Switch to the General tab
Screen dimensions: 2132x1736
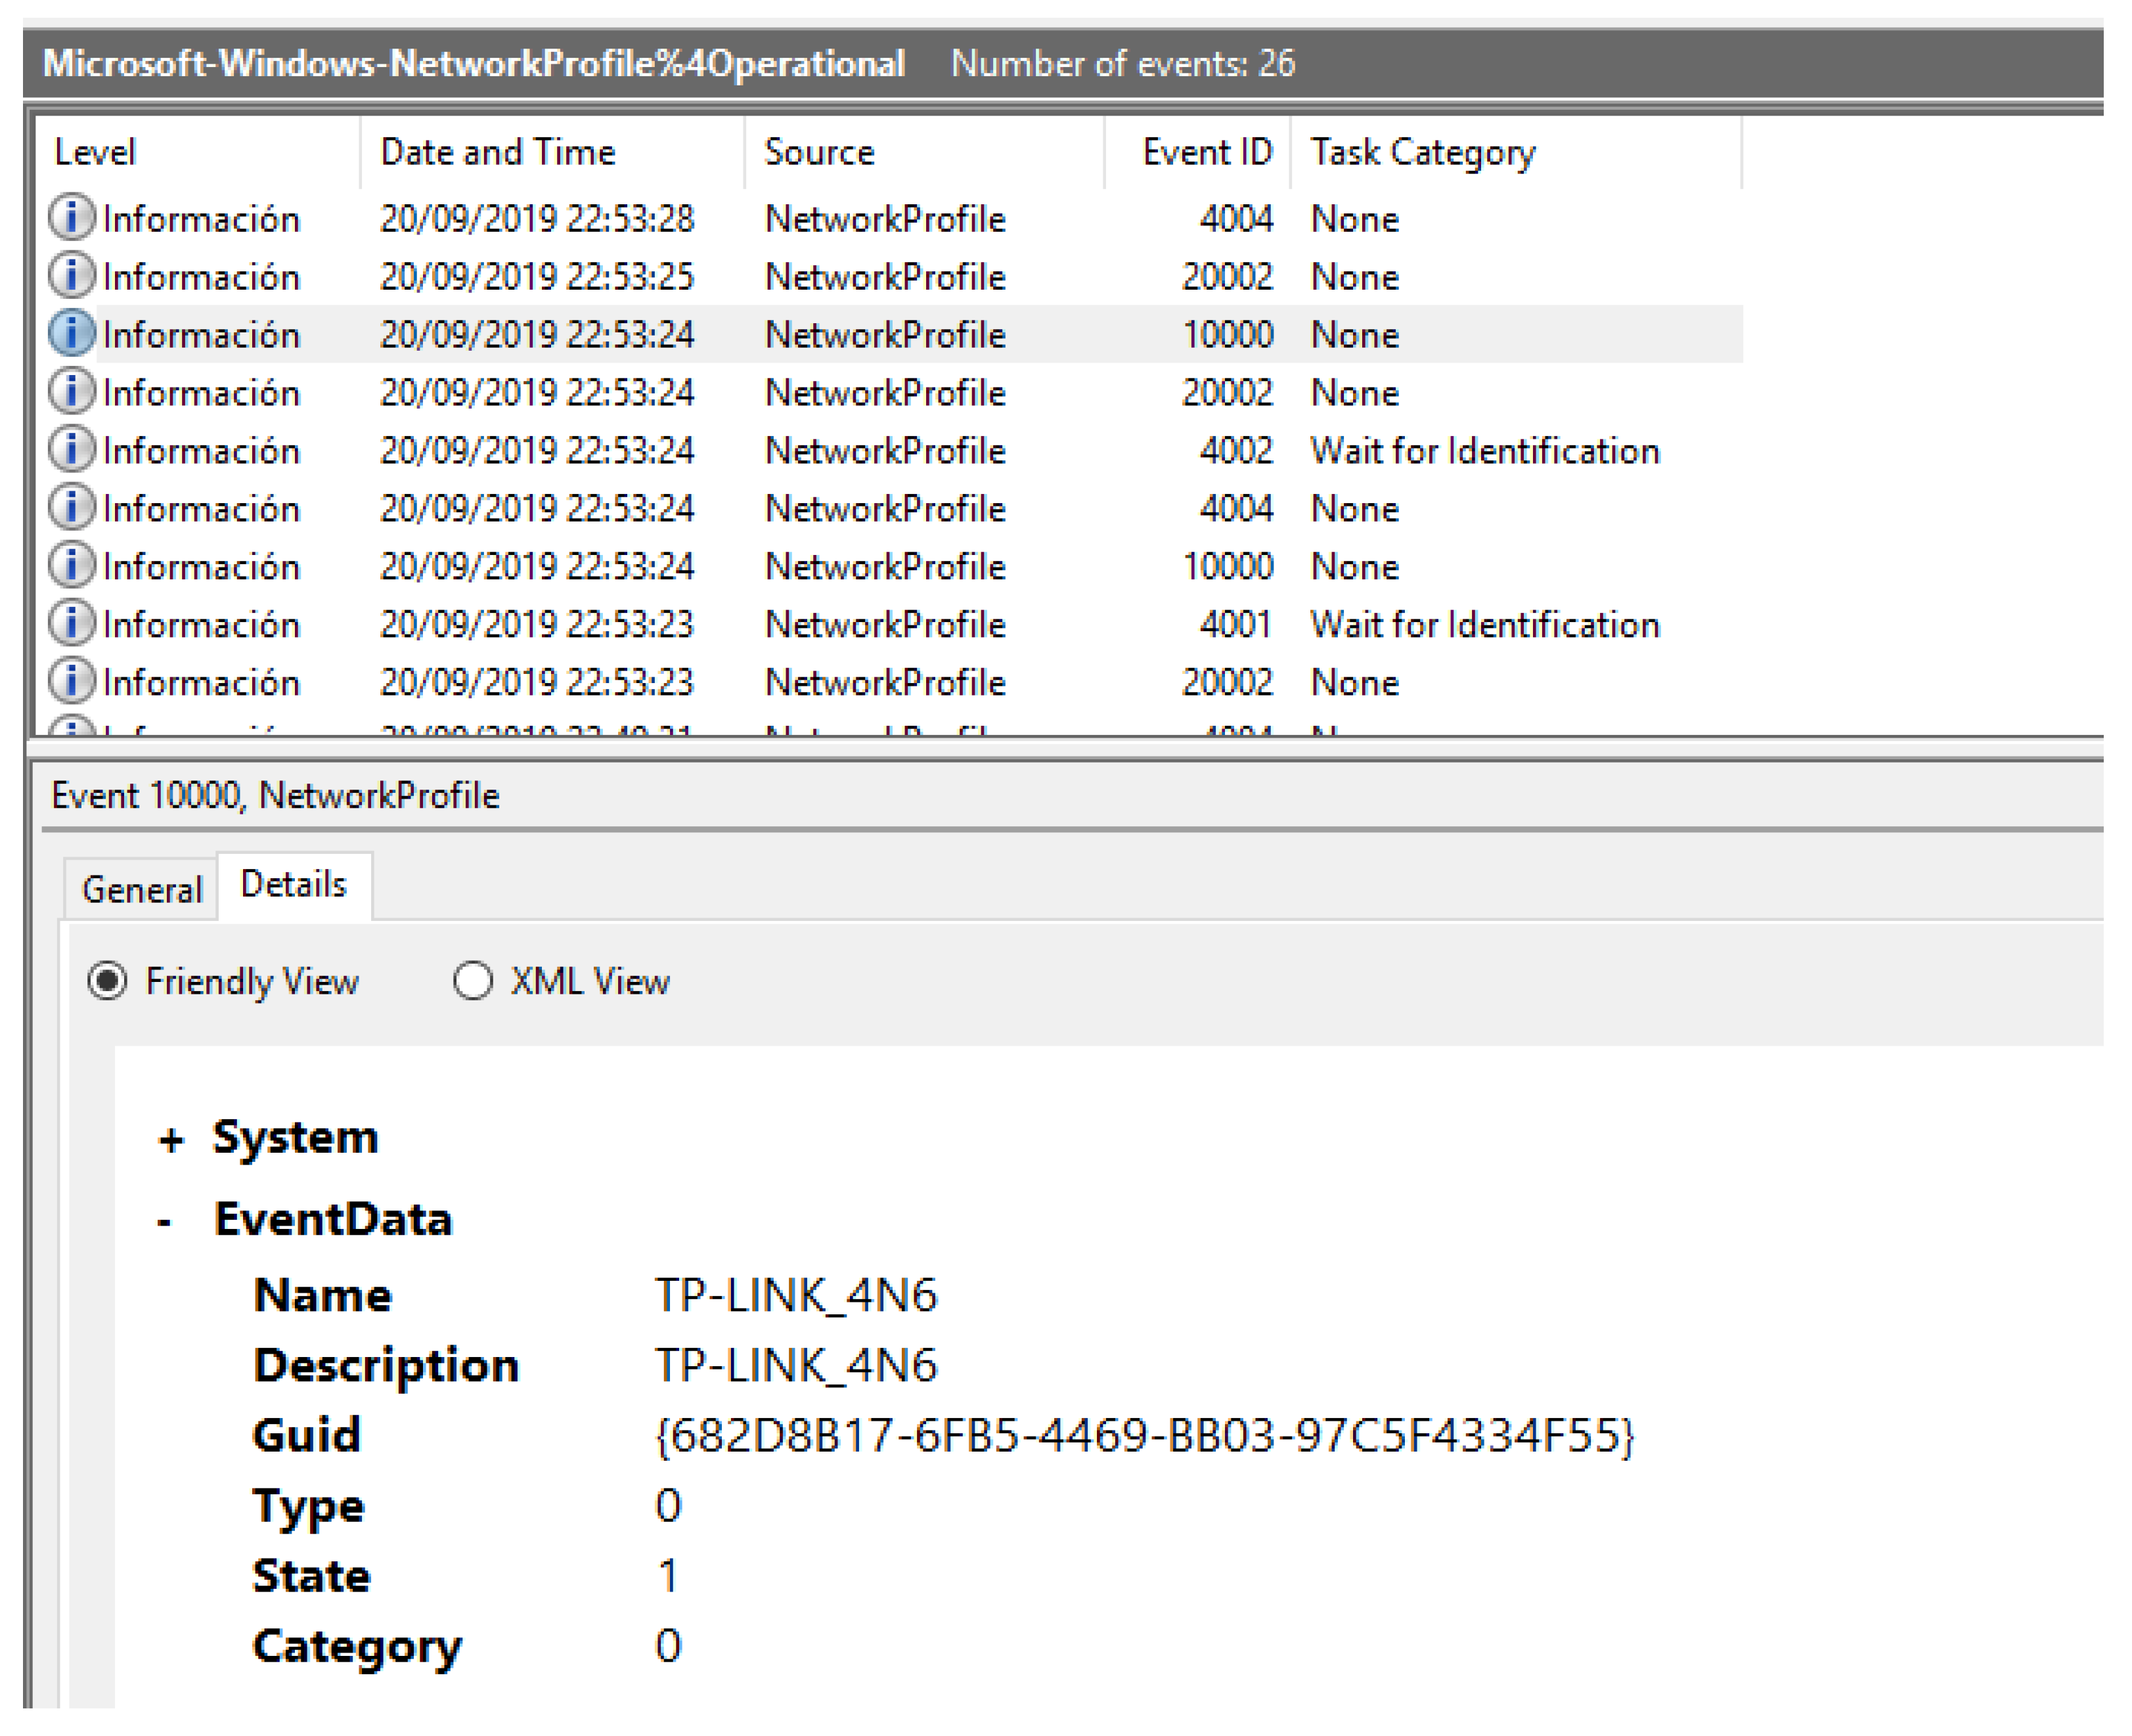141,889
